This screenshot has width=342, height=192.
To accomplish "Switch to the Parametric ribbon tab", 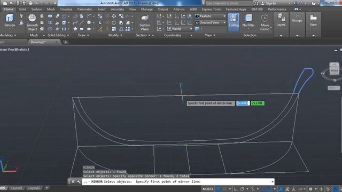I will (84, 10).
